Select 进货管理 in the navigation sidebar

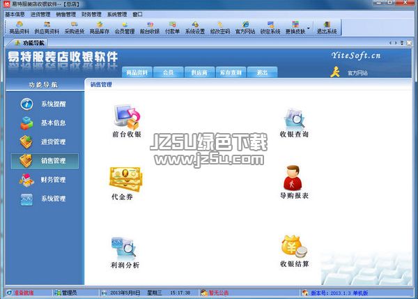(x=44, y=142)
